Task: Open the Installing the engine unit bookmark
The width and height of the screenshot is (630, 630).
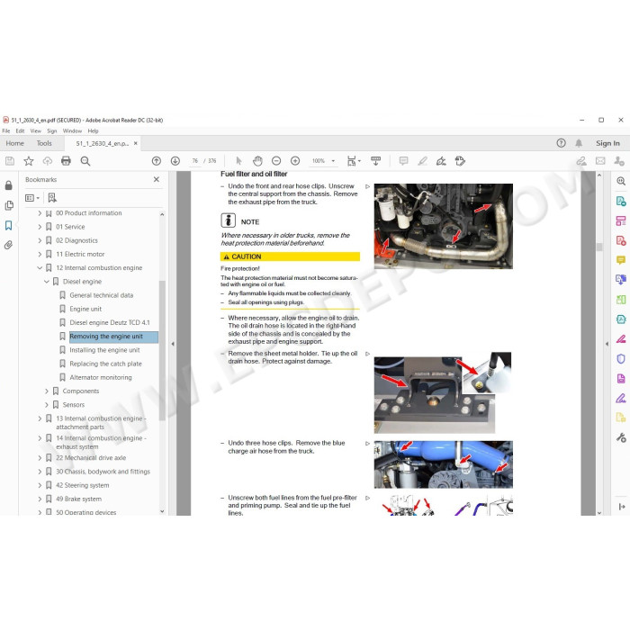Action: pyautogui.click(x=105, y=350)
